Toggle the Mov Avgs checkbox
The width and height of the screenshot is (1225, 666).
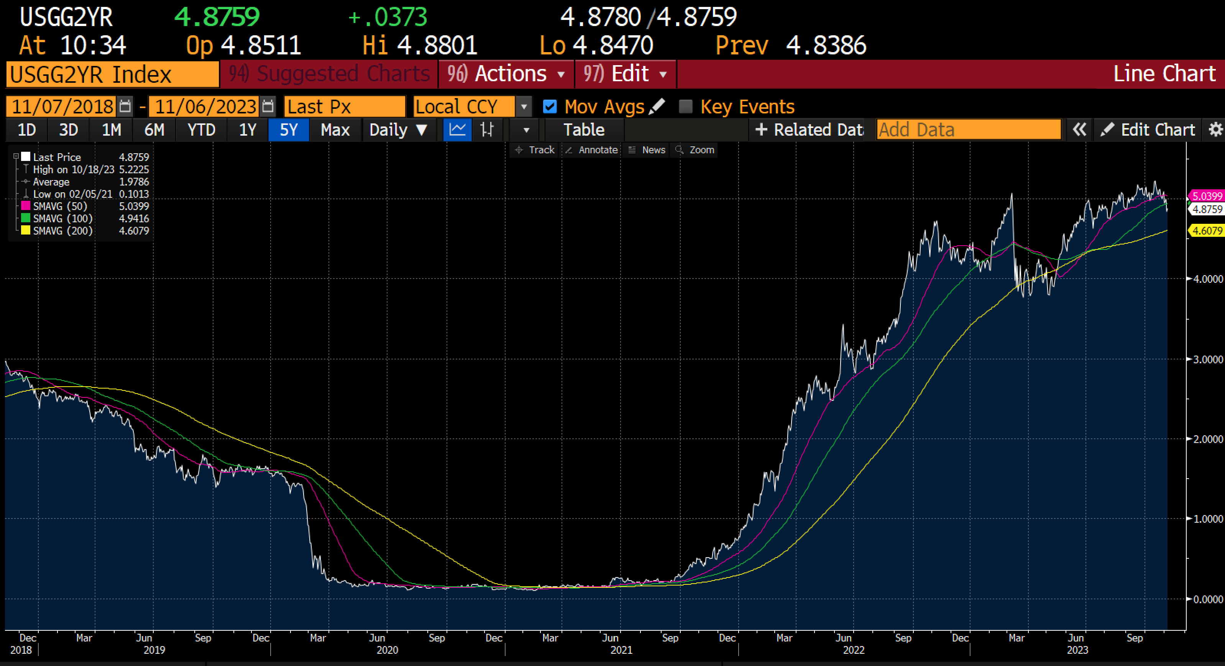coord(550,107)
